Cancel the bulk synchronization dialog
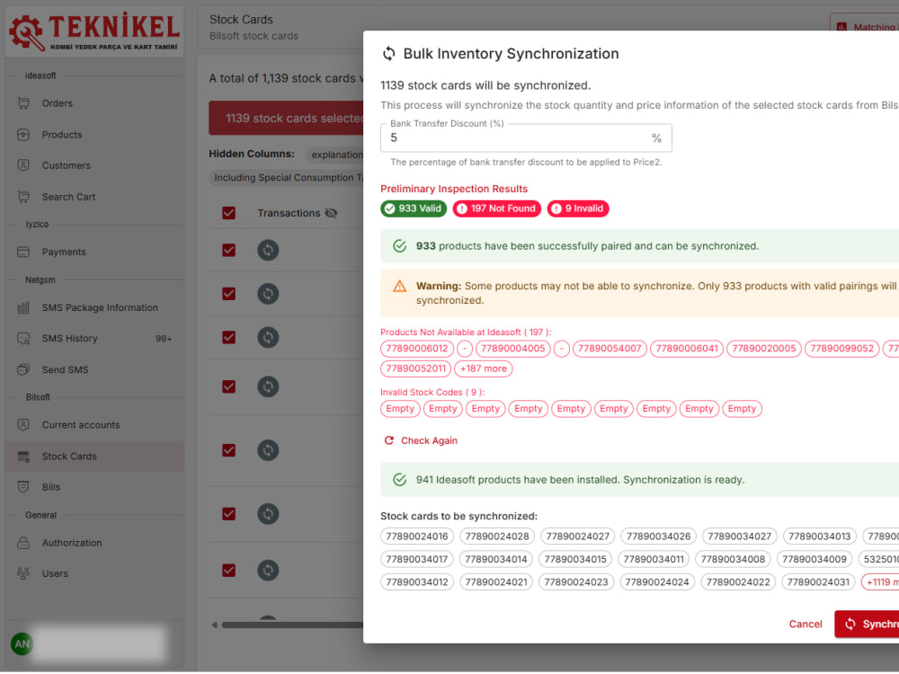899x674 pixels. pos(805,624)
